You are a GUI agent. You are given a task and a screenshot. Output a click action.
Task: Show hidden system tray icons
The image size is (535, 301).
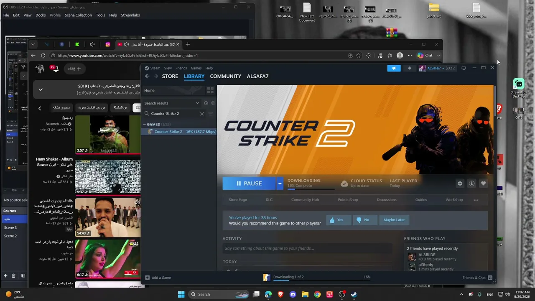coord(461,294)
